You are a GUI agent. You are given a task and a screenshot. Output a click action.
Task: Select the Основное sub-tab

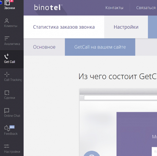[44, 47]
